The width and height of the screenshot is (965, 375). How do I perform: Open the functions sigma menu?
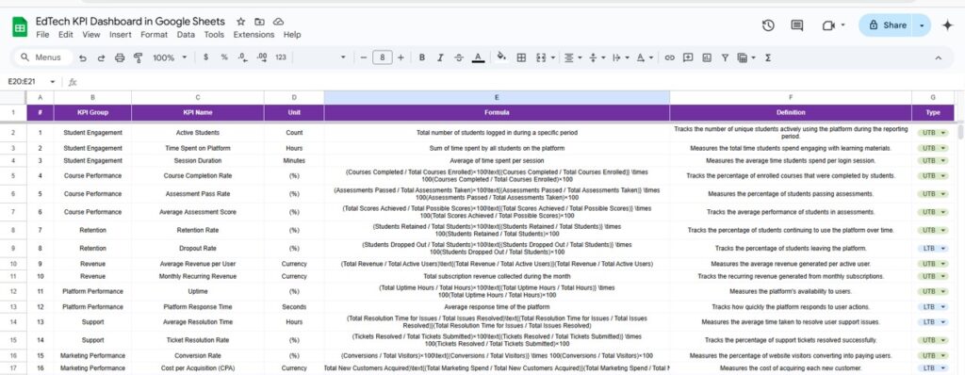[768, 57]
